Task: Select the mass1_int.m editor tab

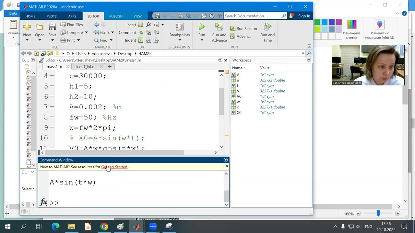Action: click(x=85, y=67)
